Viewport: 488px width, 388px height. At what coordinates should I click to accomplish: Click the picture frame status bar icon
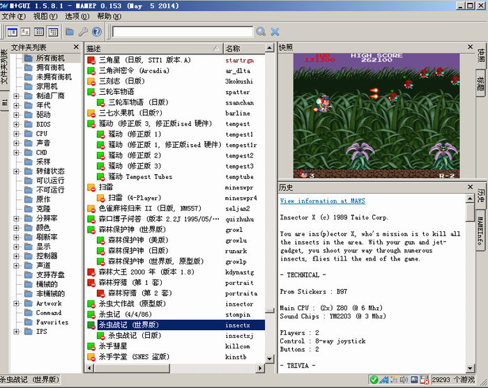pyautogui.click(x=414, y=380)
